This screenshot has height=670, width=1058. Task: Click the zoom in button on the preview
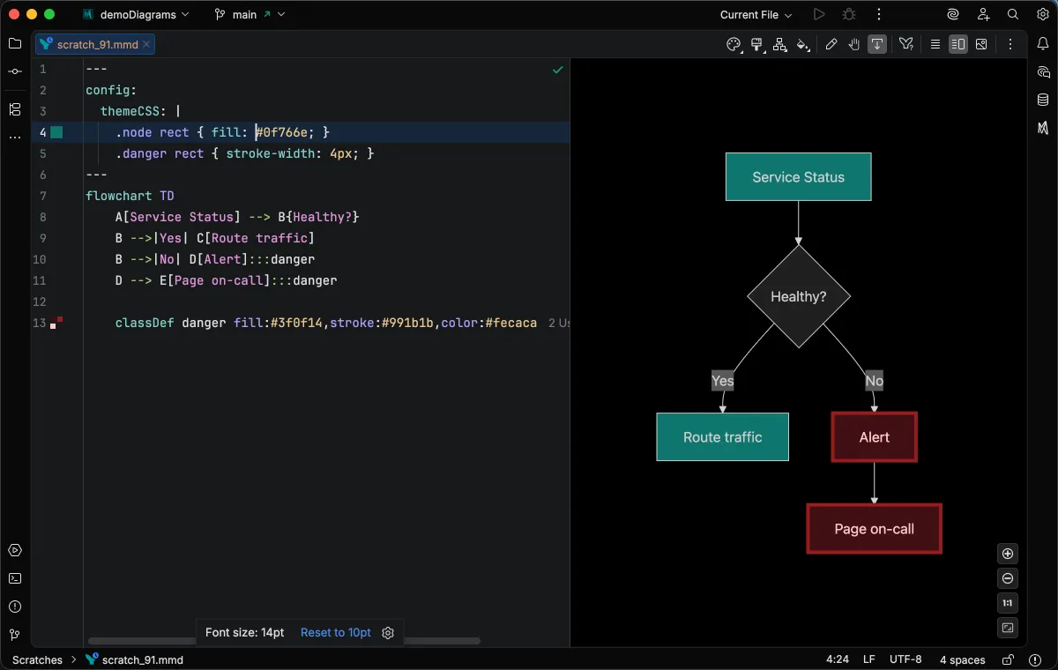pyautogui.click(x=1007, y=554)
